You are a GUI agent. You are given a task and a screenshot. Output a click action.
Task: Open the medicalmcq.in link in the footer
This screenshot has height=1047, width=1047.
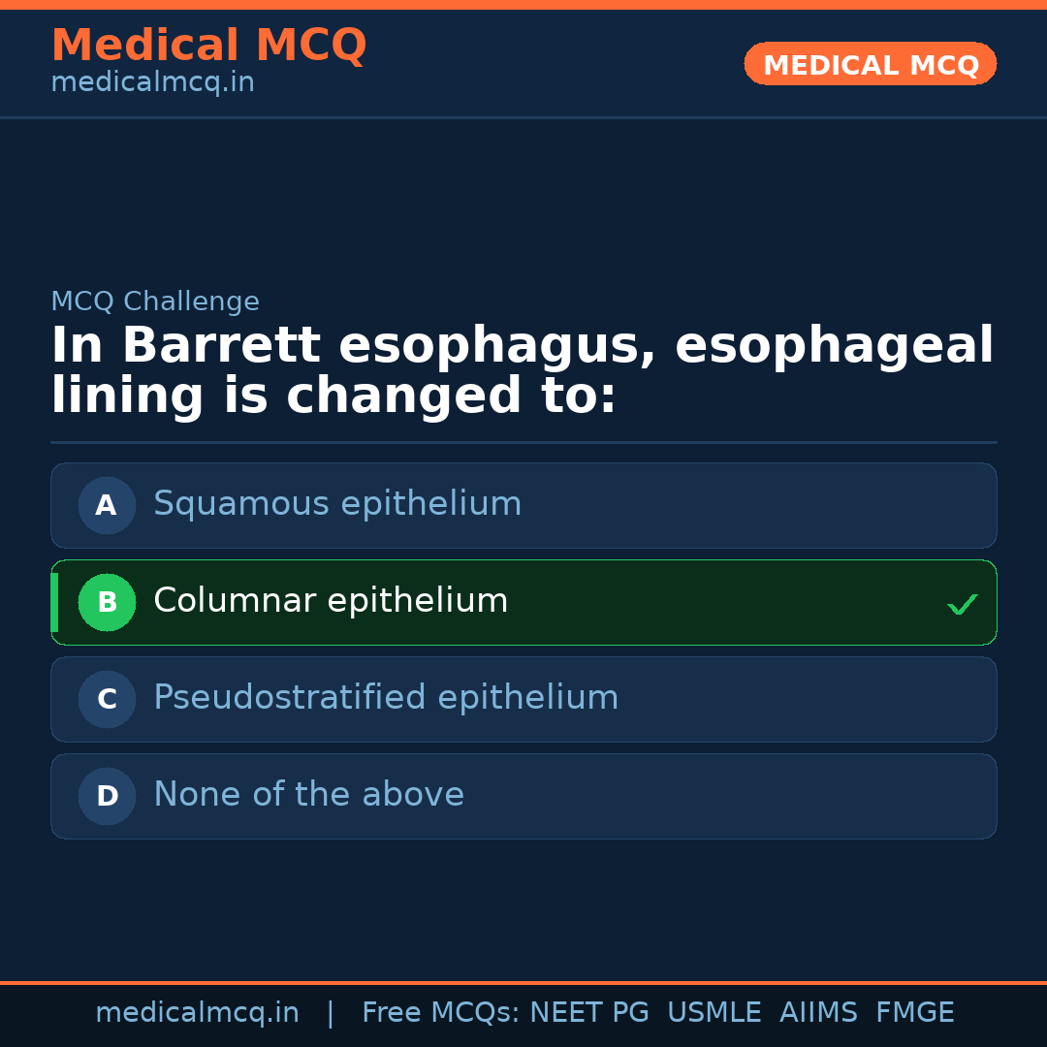[197, 1013]
